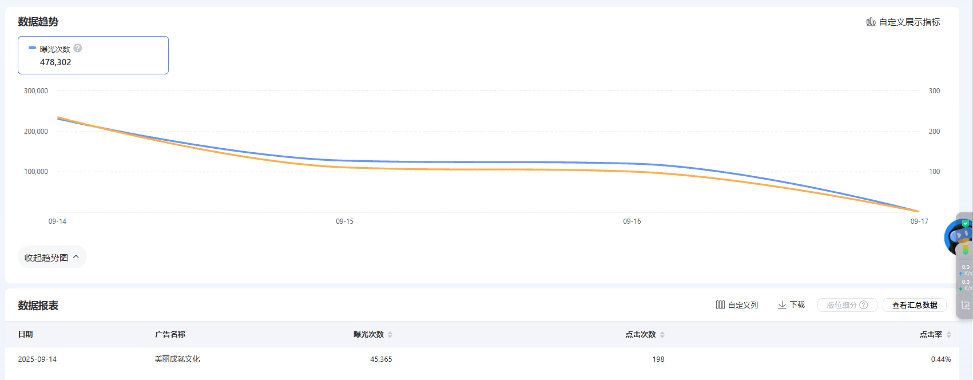This screenshot has width=973, height=380.
Task: Click the blue 曝光次数 legend color marker
Action: coord(33,48)
